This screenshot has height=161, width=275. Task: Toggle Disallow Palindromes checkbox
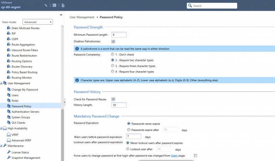pos(113,41)
